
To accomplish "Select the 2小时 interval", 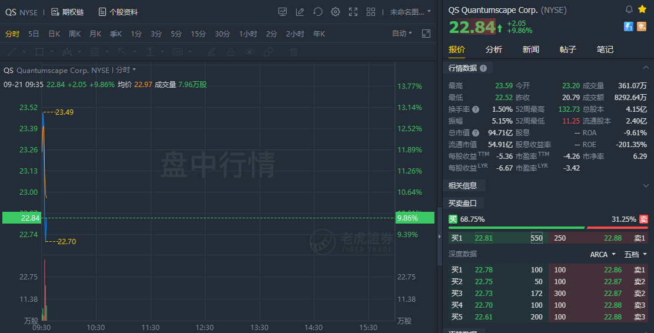I will (x=295, y=34).
